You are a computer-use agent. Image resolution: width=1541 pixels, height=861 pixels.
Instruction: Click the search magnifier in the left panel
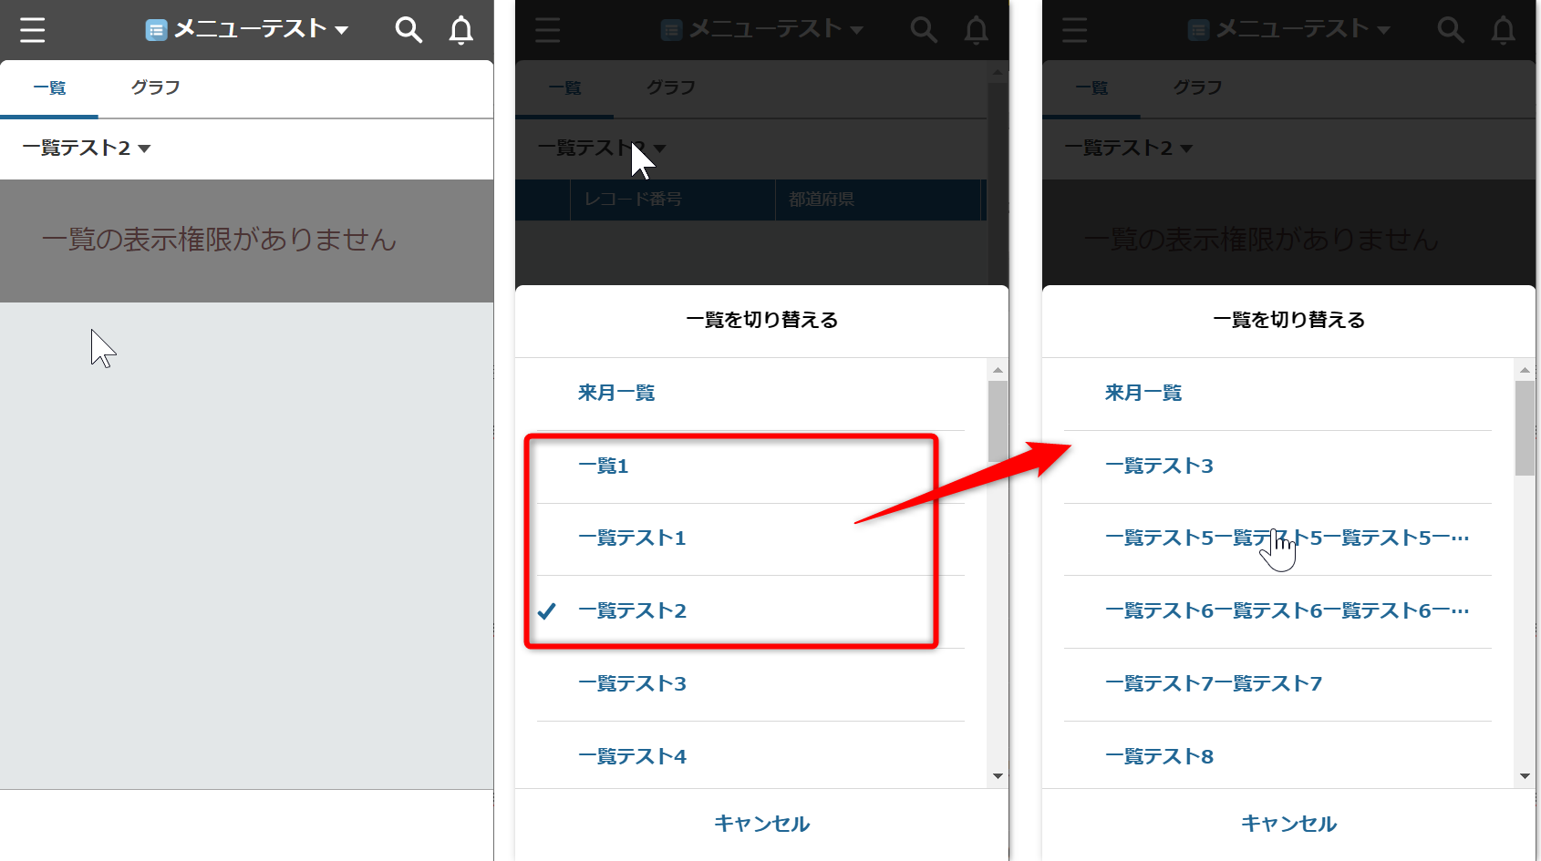tap(408, 30)
